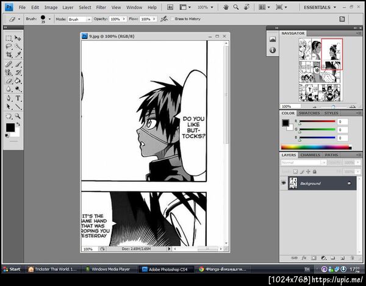The image size is (366, 286).
Task: Switch to the Channels tab
Action: [x=310, y=155]
